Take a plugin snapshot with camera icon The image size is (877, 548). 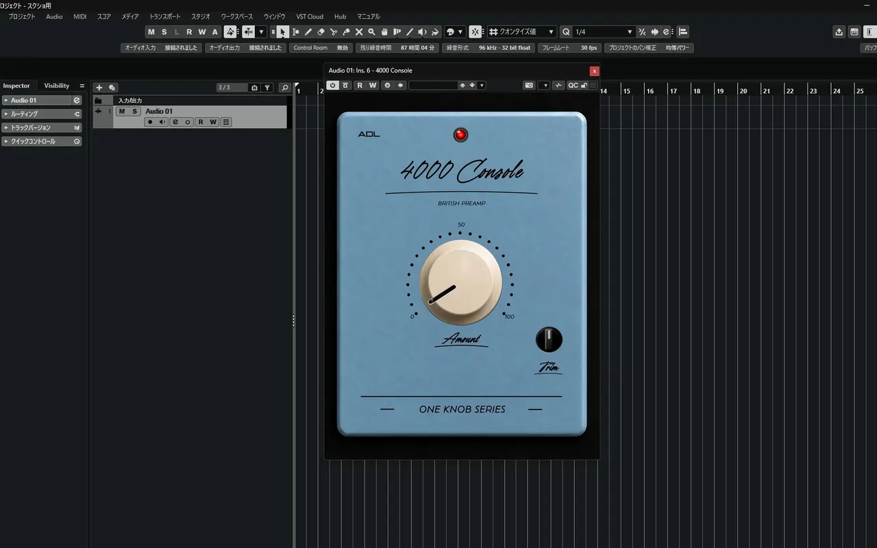point(529,86)
